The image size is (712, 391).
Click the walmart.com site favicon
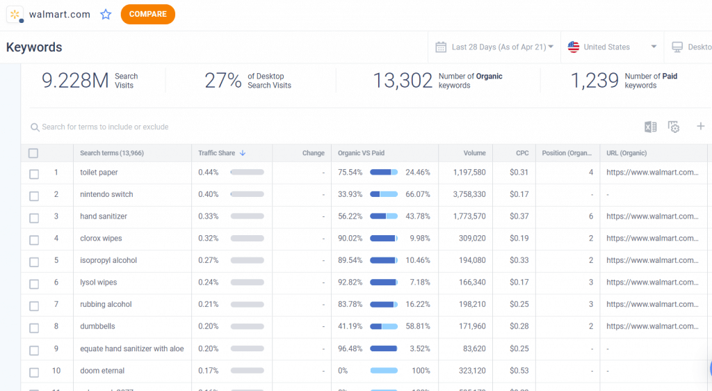click(x=15, y=15)
